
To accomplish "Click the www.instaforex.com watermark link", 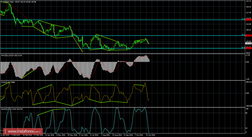I will click(x=22, y=131).
